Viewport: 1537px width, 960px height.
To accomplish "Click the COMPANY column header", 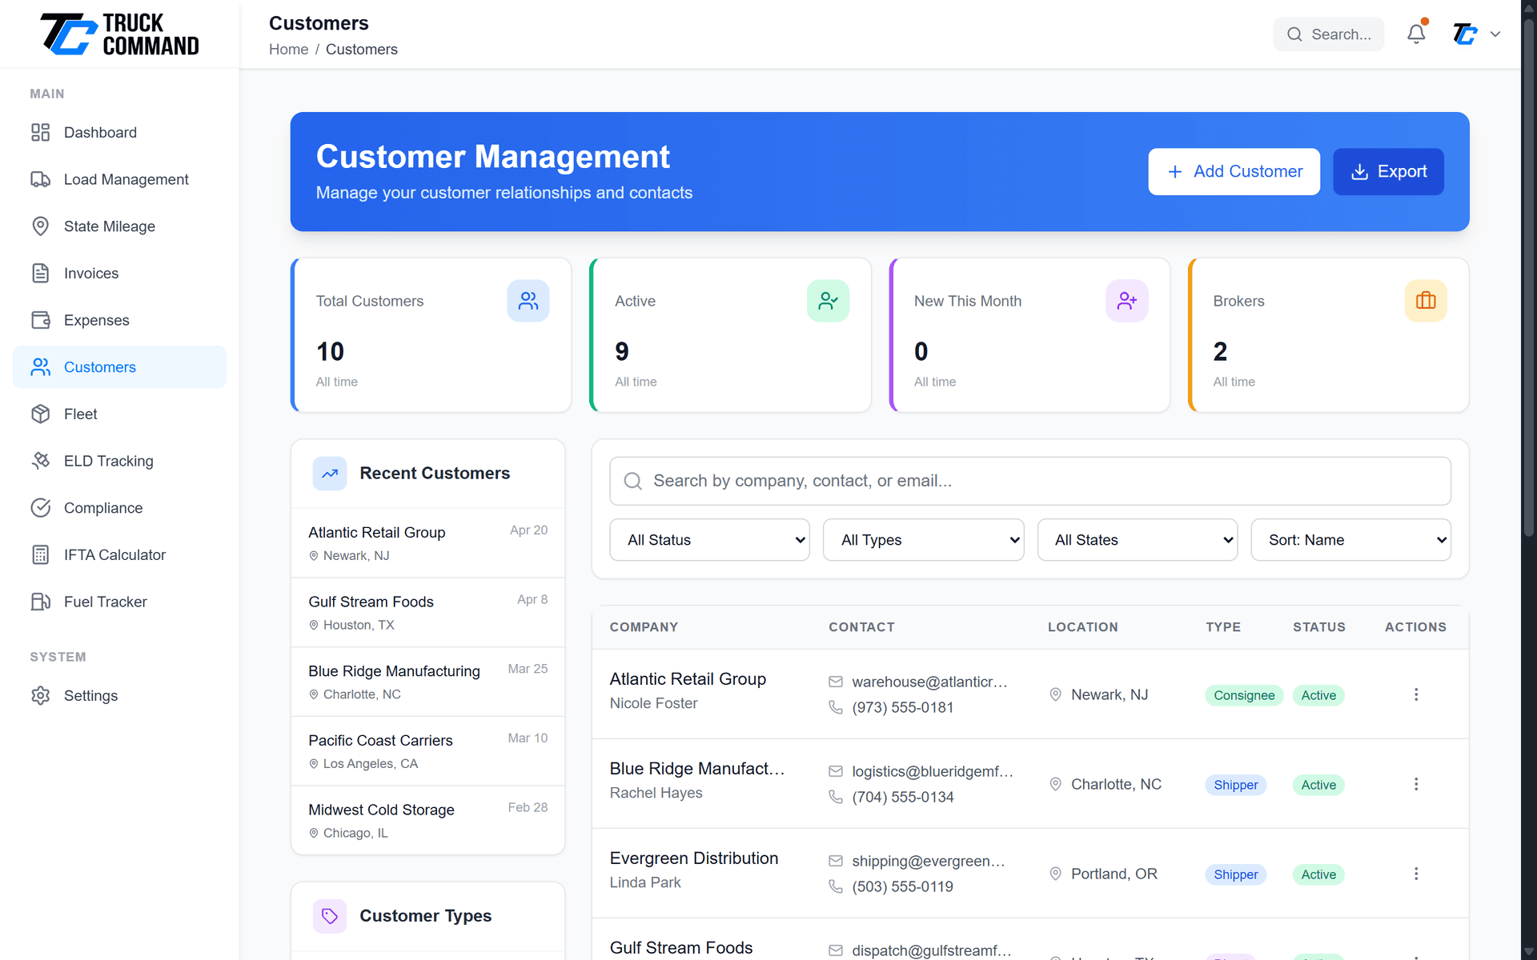I will tap(644, 627).
